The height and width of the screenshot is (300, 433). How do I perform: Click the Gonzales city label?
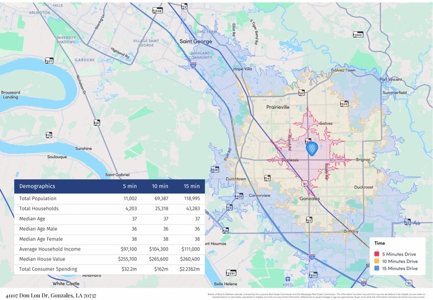click(x=309, y=198)
